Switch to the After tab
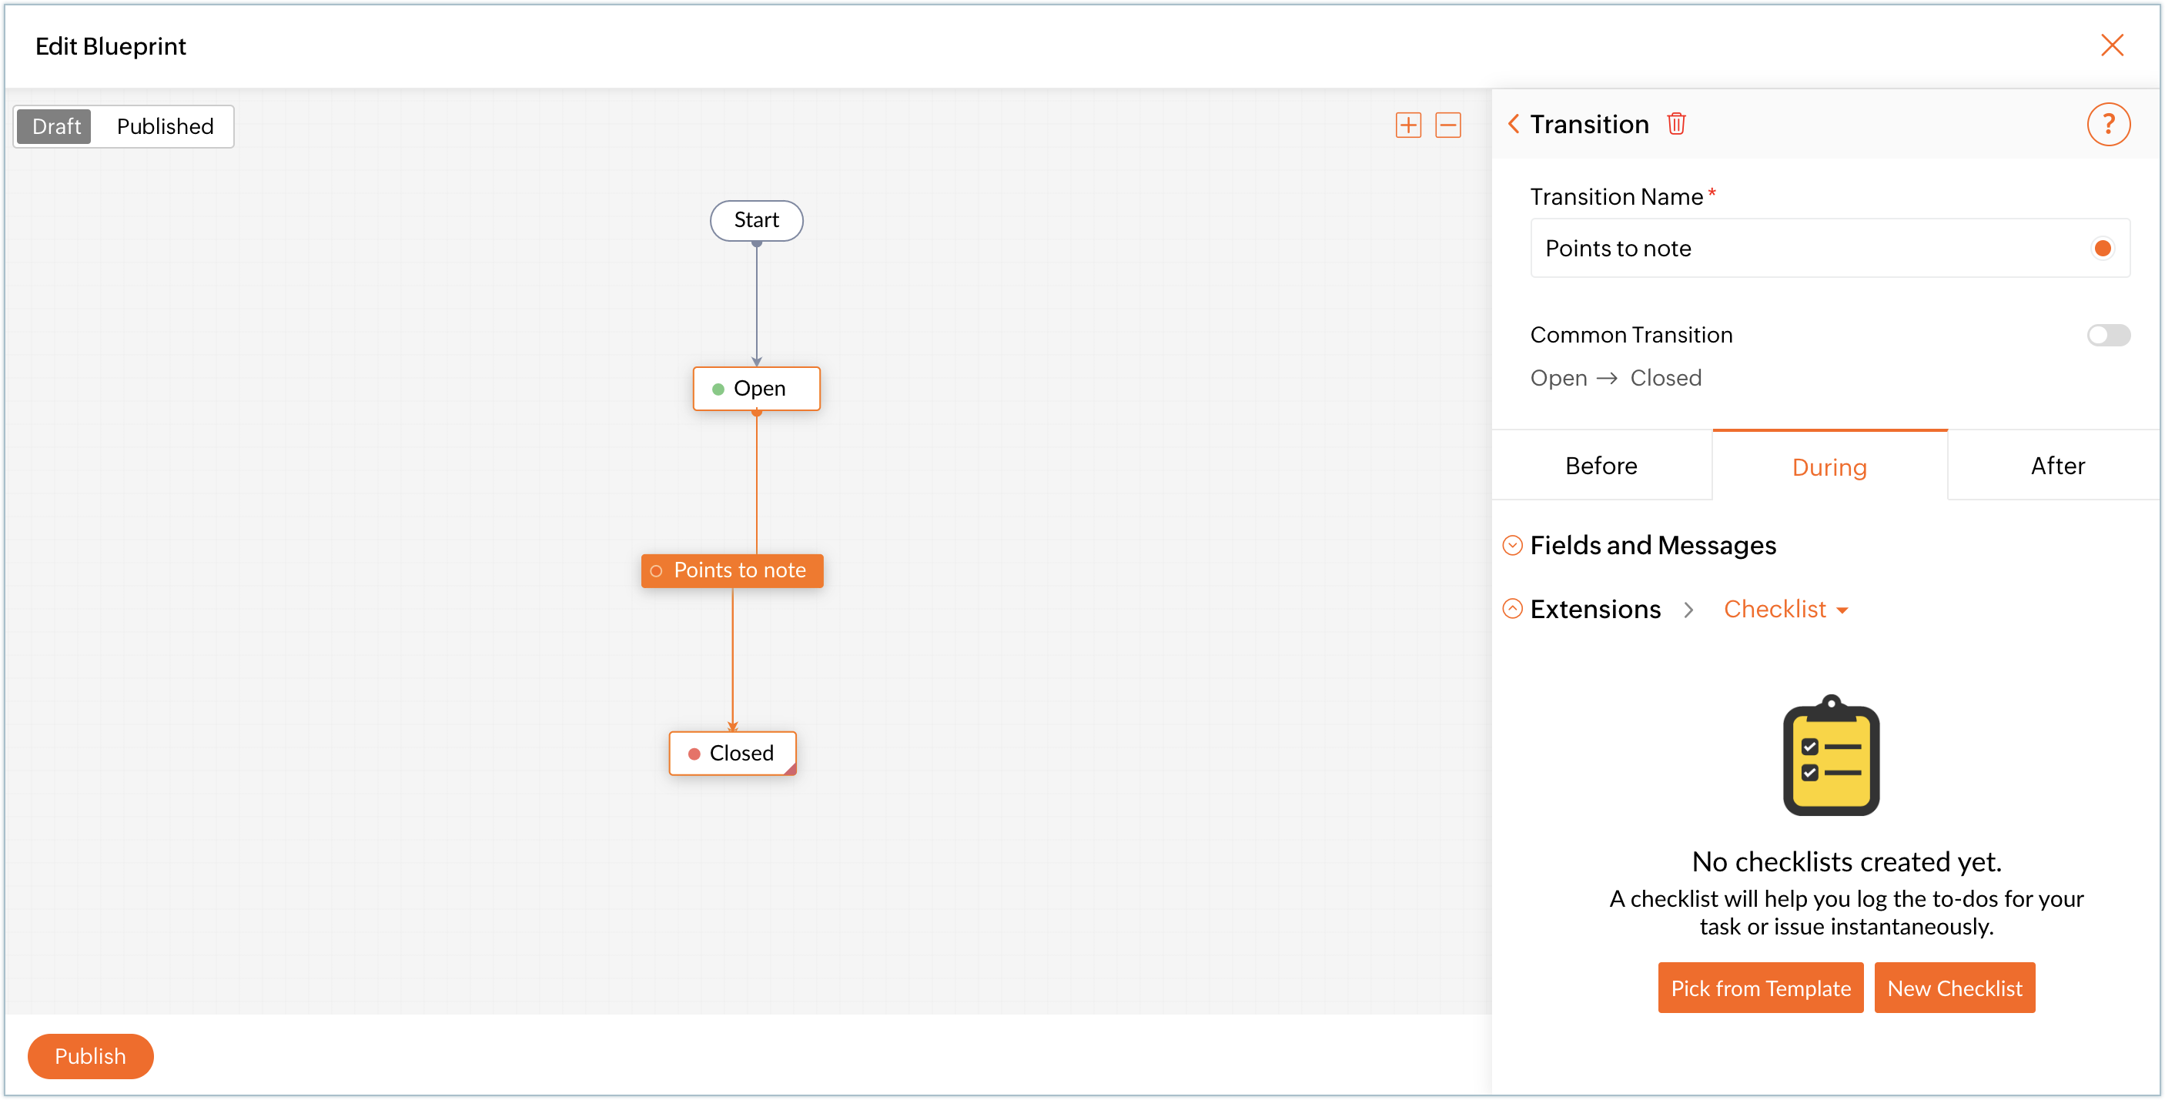This screenshot has width=2165, height=1100. coord(2056,466)
